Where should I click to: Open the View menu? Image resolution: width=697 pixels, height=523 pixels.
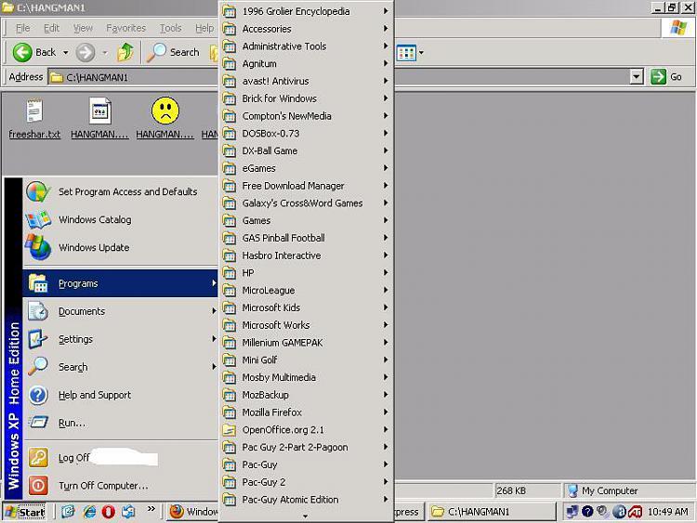(83, 28)
